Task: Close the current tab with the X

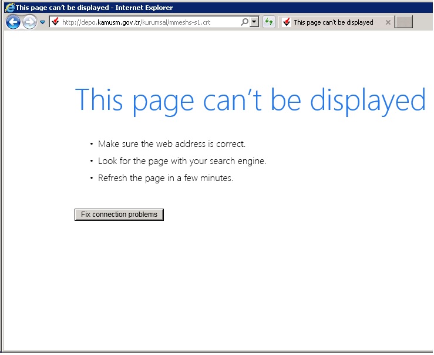Action: pos(388,22)
